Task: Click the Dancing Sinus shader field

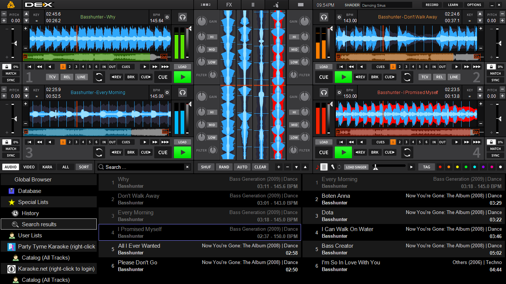Action: (387, 5)
